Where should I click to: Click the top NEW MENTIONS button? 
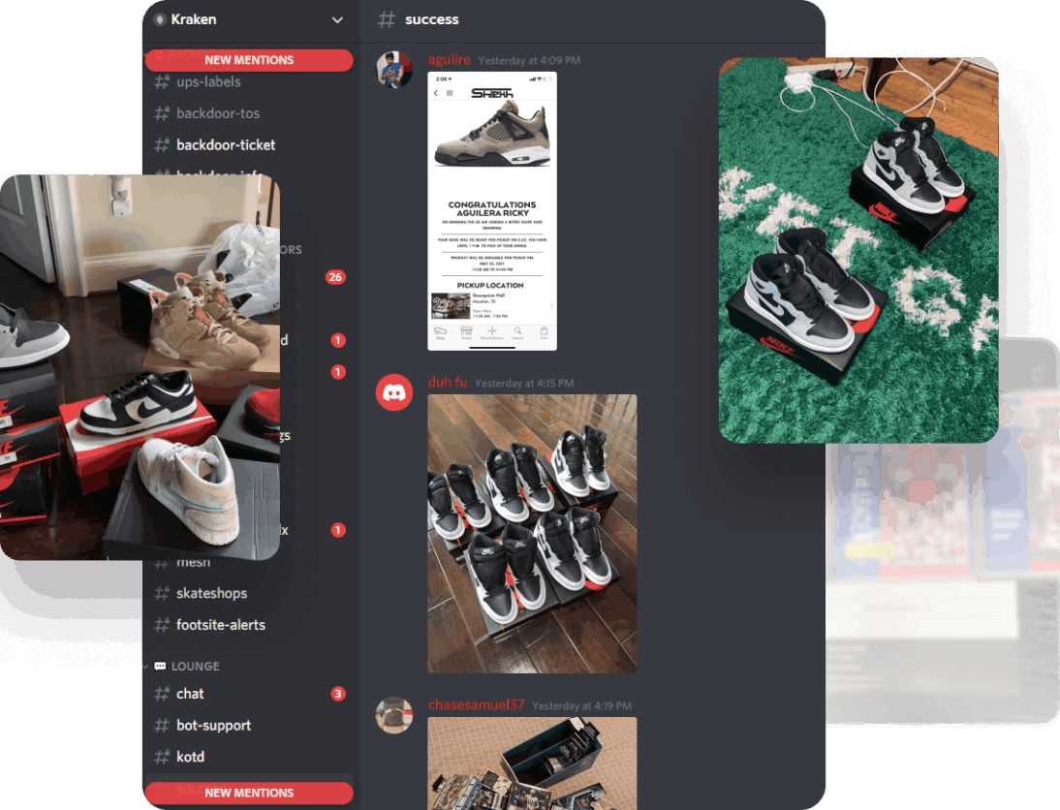(249, 60)
